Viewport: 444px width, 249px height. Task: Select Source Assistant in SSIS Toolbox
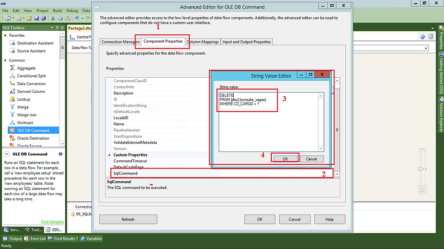coord(31,51)
